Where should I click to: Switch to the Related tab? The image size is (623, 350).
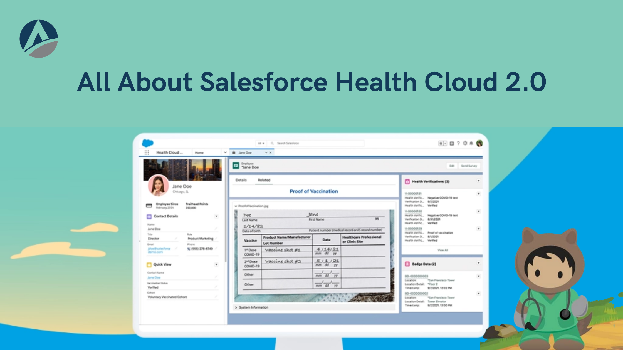tap(264, 180)
